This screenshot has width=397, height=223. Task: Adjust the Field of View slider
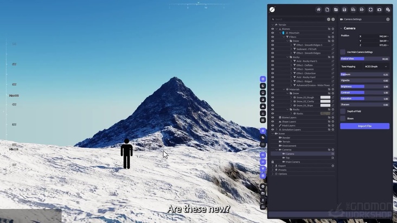pyautogui.click(x=364, y=59)
